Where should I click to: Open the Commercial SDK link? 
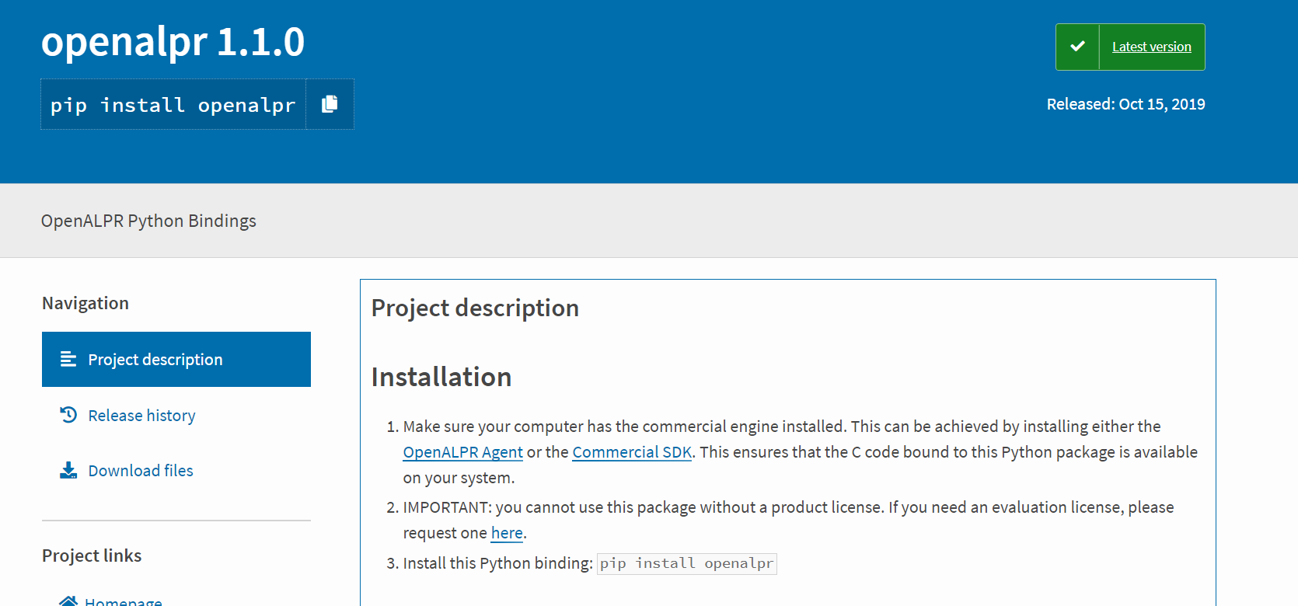631,452
